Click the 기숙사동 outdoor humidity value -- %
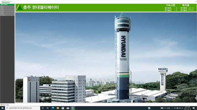This screenshot has height=110, width=197. pyautogui.click(x=176, y=10)
